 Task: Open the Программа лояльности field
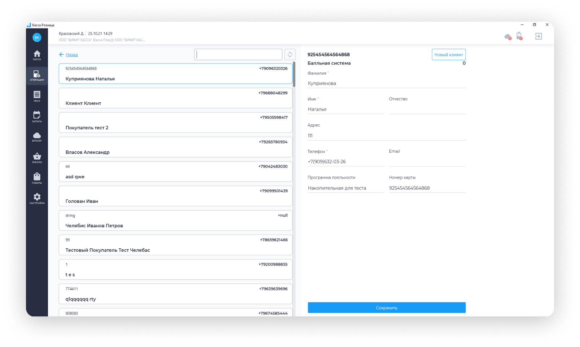click(346, 188)
